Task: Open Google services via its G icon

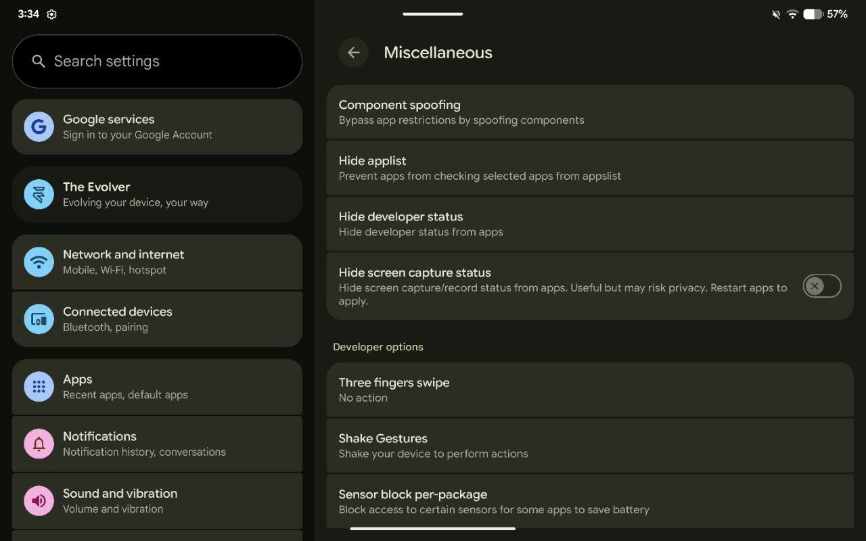Action: click(39, 126)
